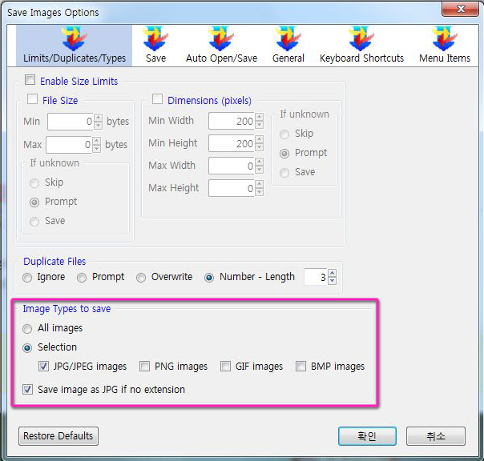Select All images radio button

27,329
